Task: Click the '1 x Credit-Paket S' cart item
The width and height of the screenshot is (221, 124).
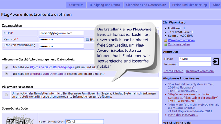Action: coord(181,32)
